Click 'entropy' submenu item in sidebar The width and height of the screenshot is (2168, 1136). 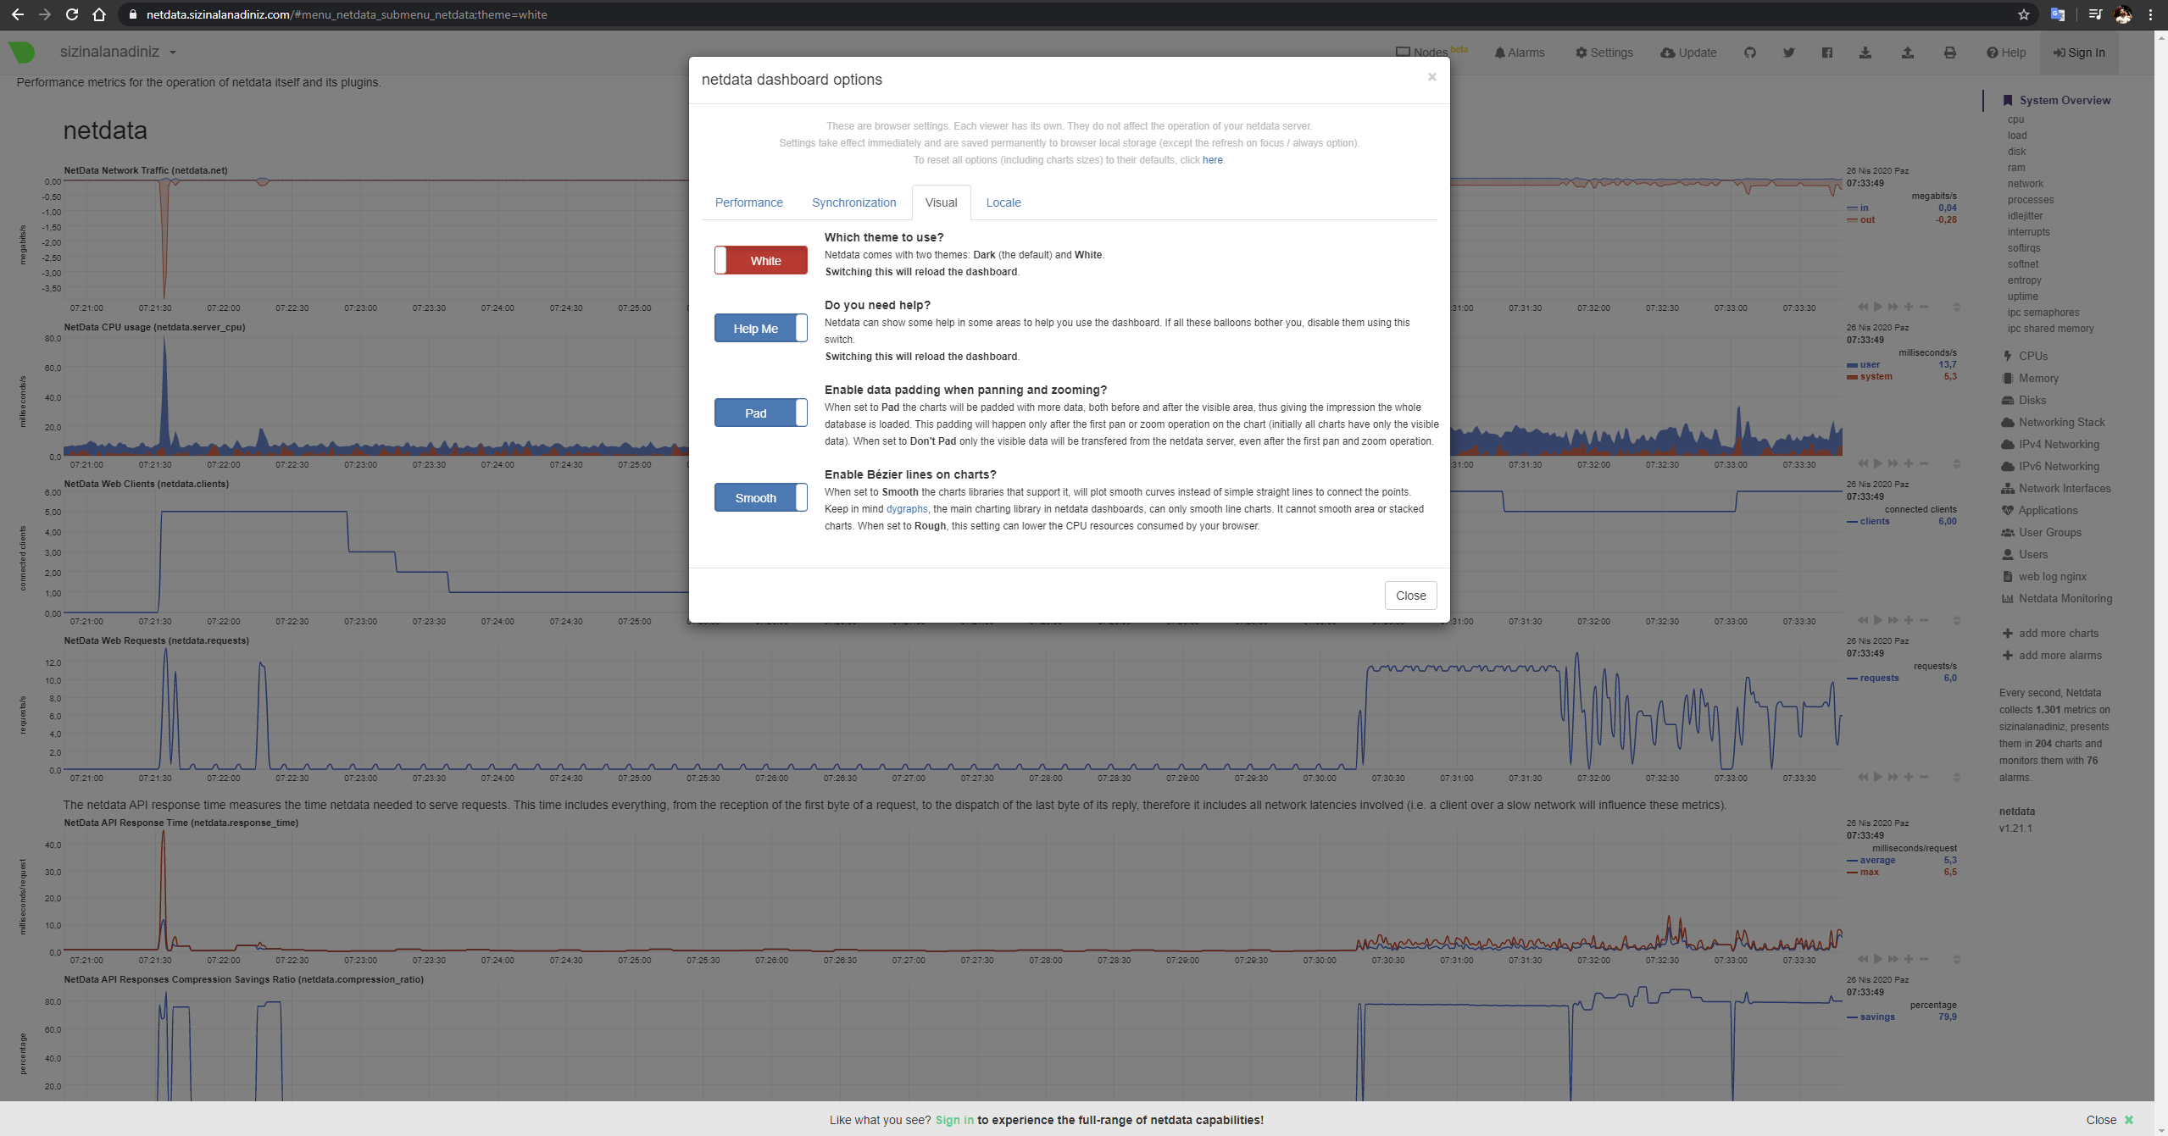[x=2024, y=280]
